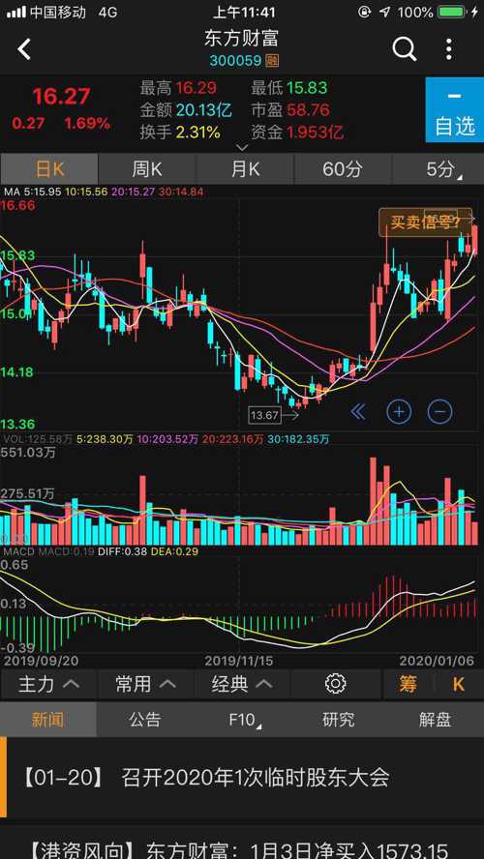Tap the 2020/01/06 date label
The width and height of the screenshot is (484, 859).
tap(437, 661)
